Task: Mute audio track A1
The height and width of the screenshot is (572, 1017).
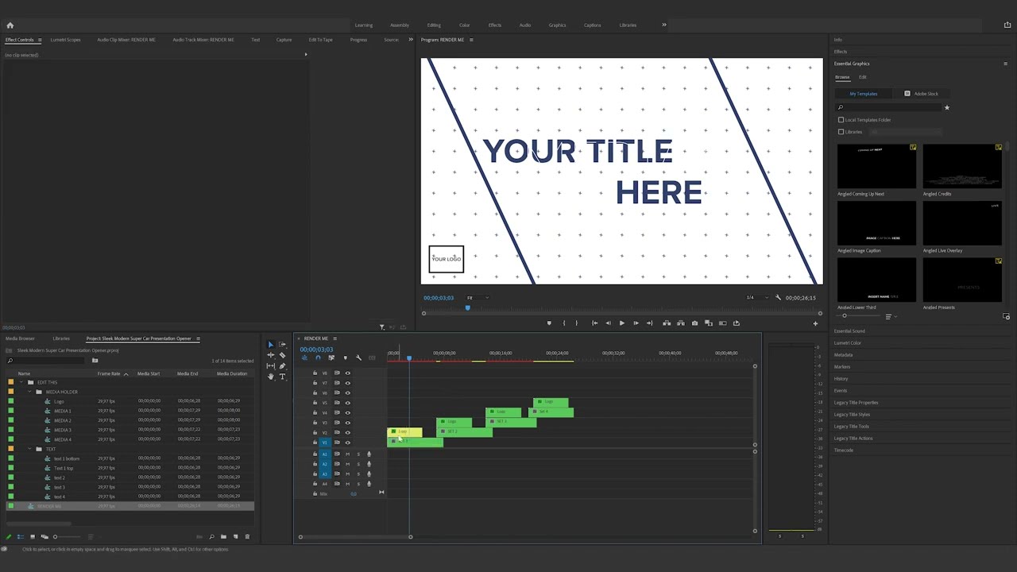Action: pos(347,454)
